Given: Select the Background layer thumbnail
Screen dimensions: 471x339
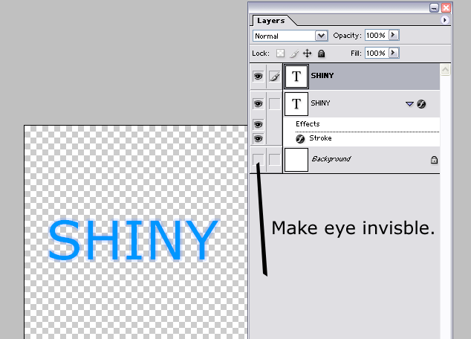Looking at the screenshot, I should pyautogui.click(x=296, y=160).
